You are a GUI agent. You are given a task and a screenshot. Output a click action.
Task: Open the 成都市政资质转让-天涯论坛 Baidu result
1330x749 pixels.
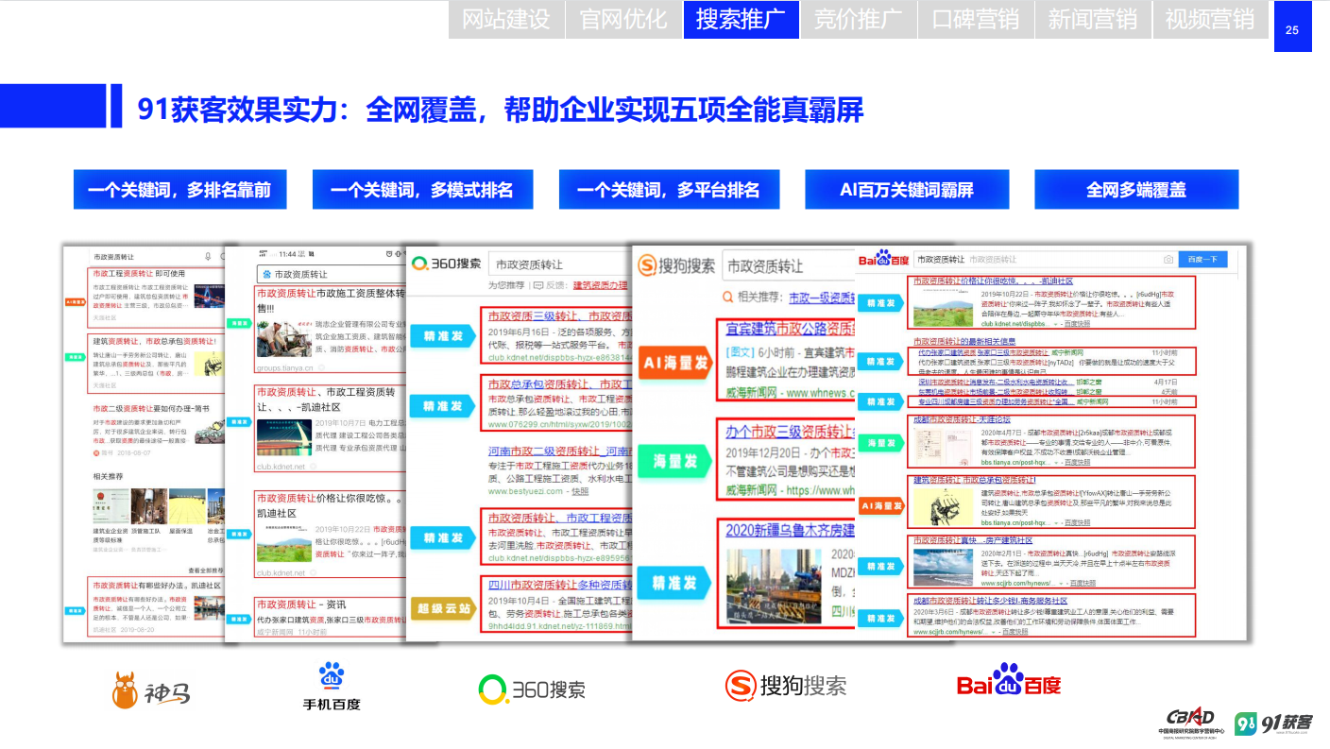pyautogui.click(x=961, y=419)
